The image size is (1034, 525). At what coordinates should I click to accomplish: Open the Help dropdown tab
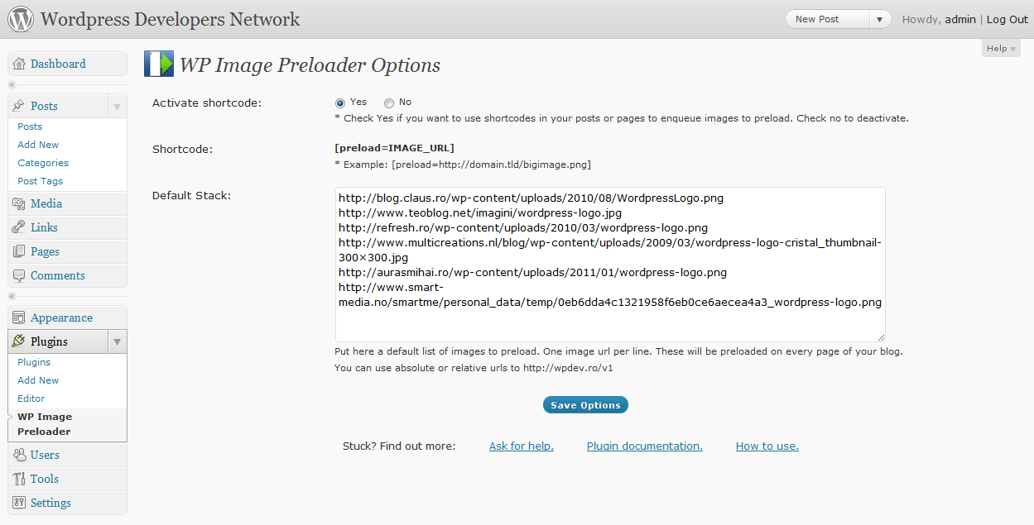[1002, 48]
